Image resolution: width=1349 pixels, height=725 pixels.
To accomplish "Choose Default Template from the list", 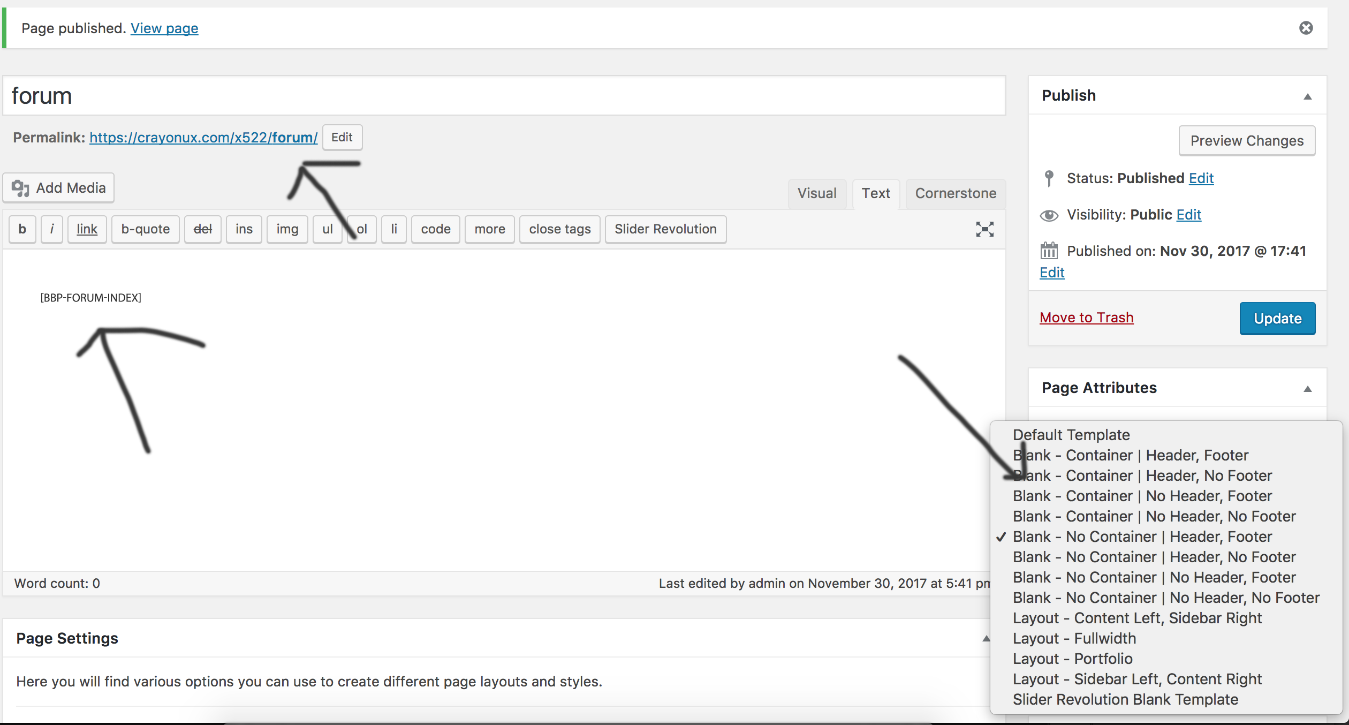I will click(x=1071, y=435).
